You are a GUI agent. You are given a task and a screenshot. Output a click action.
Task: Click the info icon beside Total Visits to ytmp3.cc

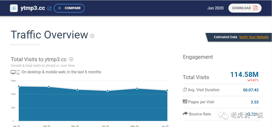[71, 59]
